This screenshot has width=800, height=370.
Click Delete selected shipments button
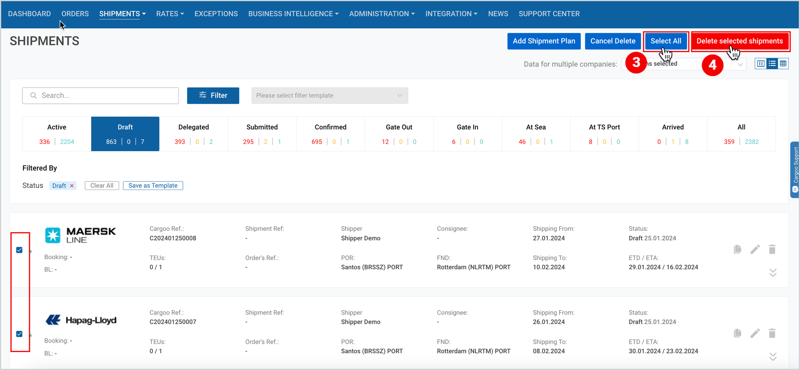(740, 41)
